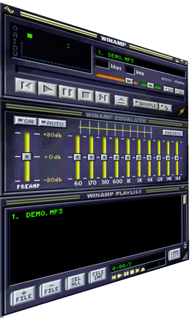Click the song title display '1. DEMO.MP3'
The width and height of the screenshot is (191, 318).
pos(141,62)
